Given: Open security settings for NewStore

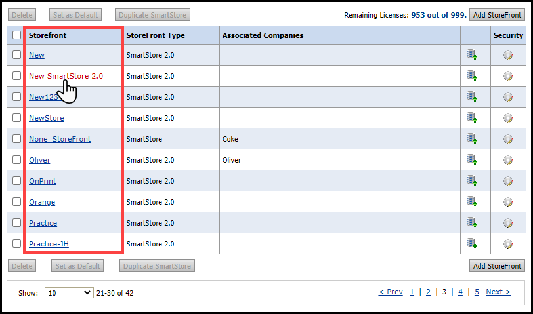Looking at the screenshot, I should pyautogui.click(x=507, y=118).
